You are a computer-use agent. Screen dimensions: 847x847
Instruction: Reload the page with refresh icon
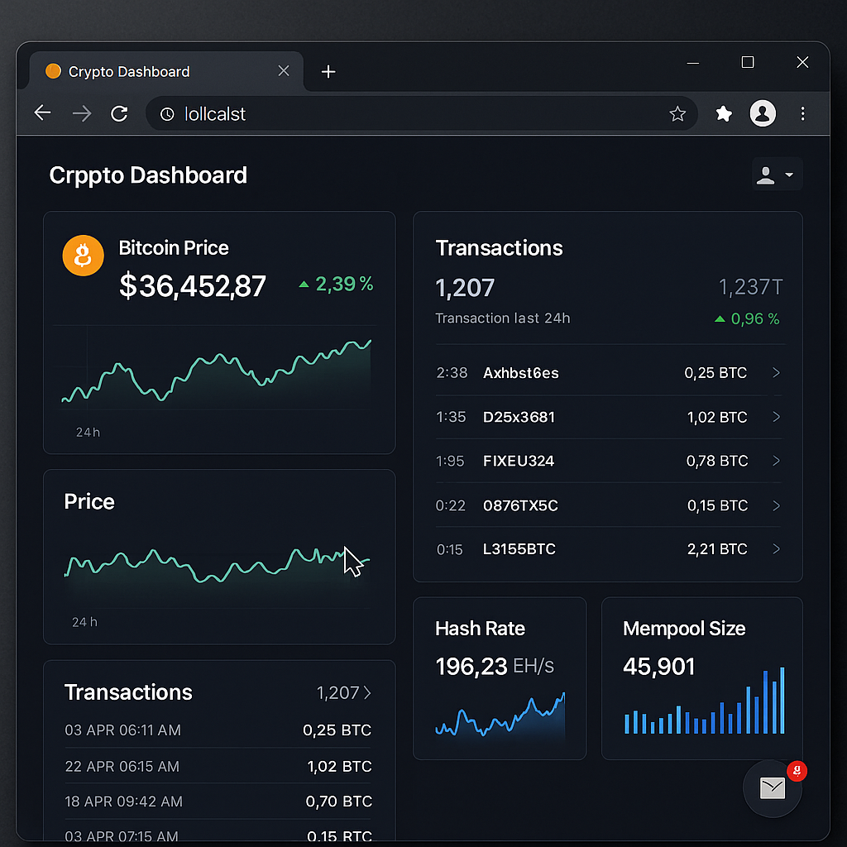tap(119, 113)
